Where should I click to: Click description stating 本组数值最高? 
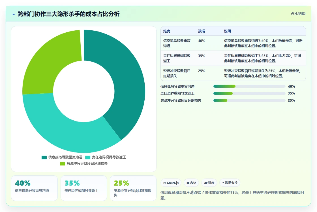(263, 43)
